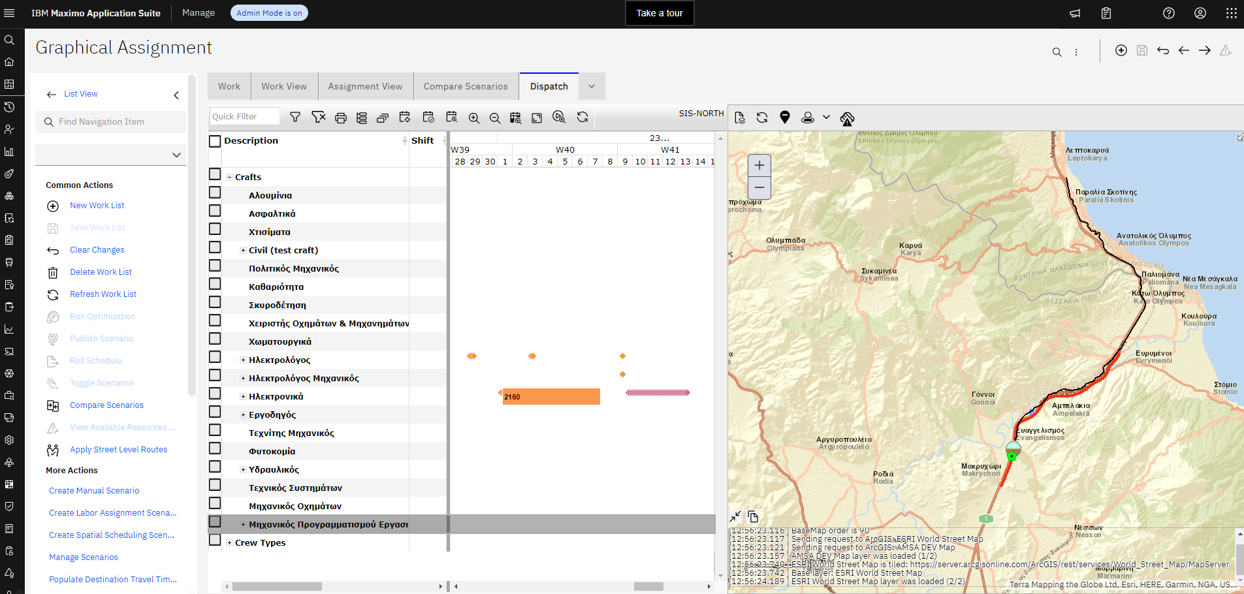Check the Crafts row checkbox

pos(215,174)
